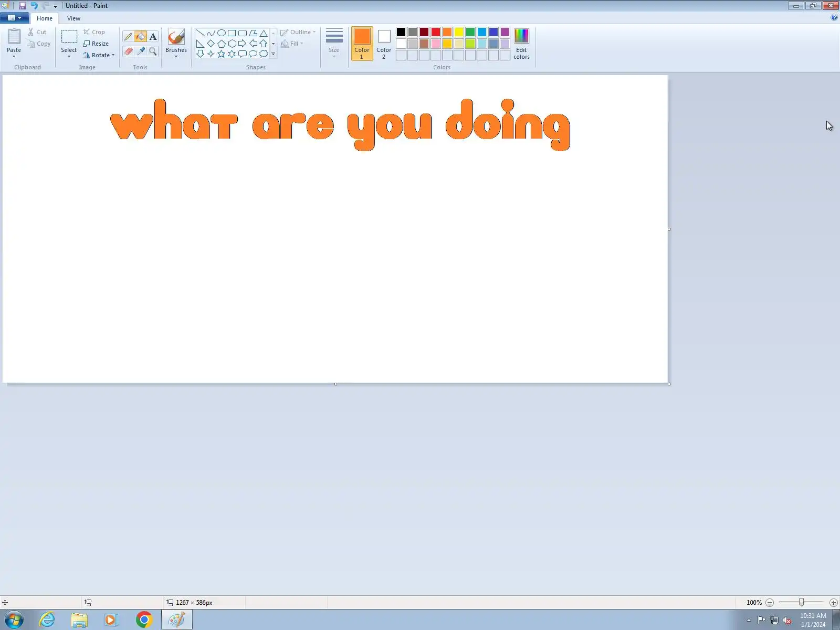Click the rectangular selection icon

click(69, 36)
